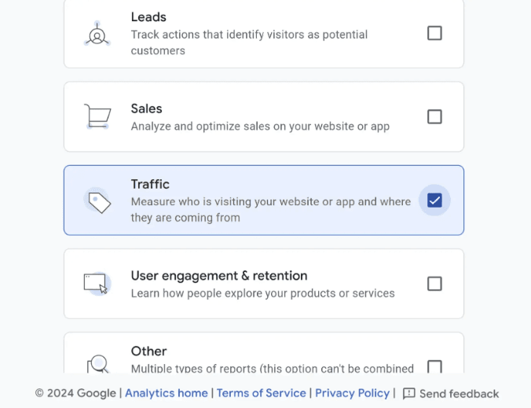The image size is (531, 408).
Task: Select the Leads title heading
Action: click(x=148, y=17)
